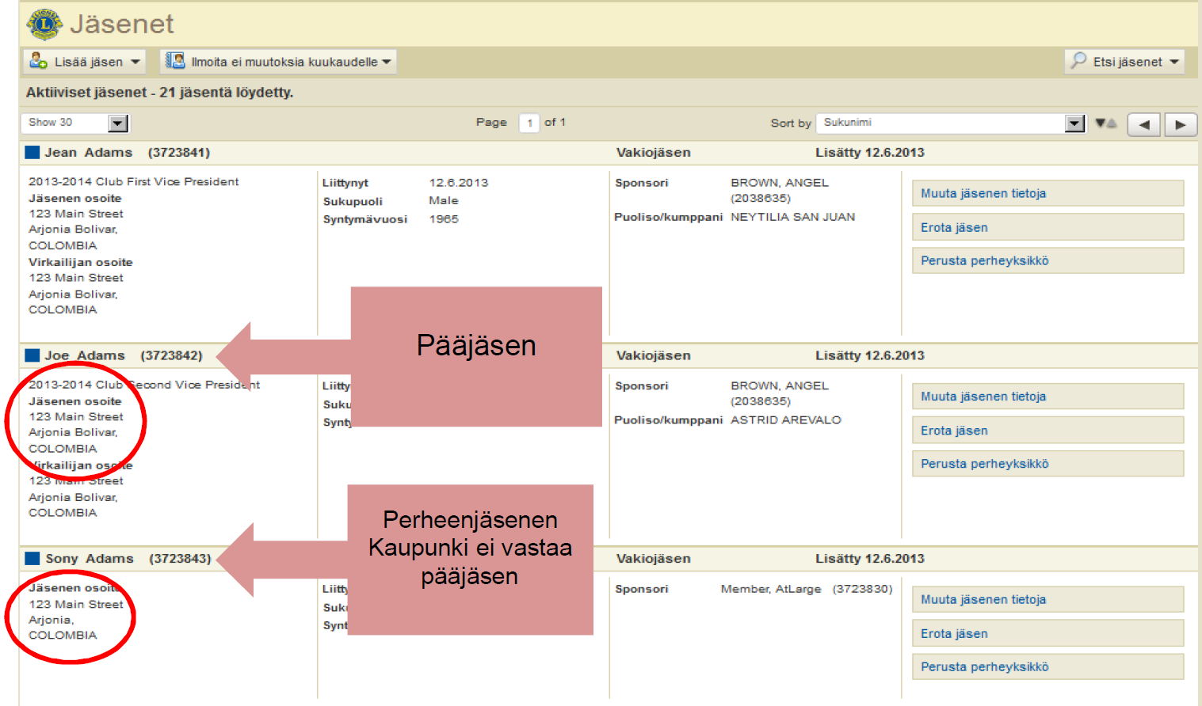This screenshot has height=706, width=1202.
Task: Click Jean Adams join date 12.6.2013
Action: pyautogui.click(x=459, y=183)
